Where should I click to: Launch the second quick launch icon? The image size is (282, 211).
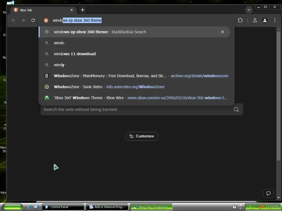[36, 207]
